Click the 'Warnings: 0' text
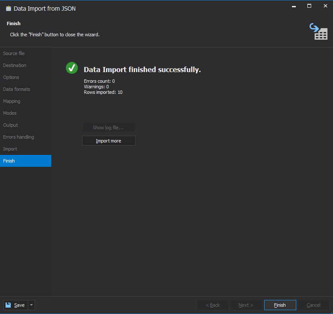The height and width of the screenshot is (314, 333). pyautogui.click(x=96, y=87)
